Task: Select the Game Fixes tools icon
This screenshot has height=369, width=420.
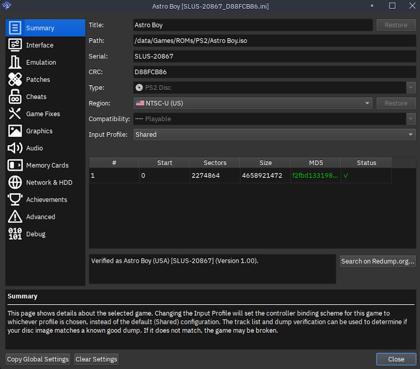Action: [x=15, y=113]
